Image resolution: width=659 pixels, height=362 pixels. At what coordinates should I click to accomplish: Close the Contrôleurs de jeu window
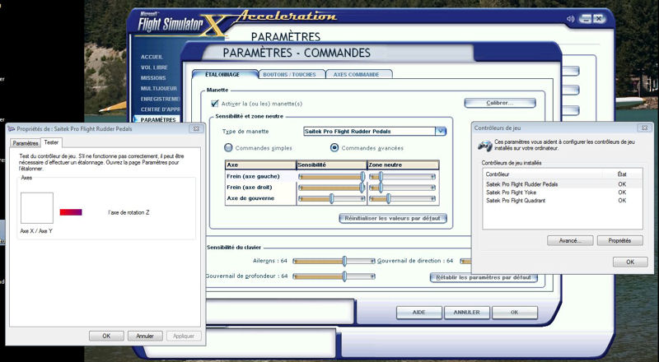click(644, 128)
